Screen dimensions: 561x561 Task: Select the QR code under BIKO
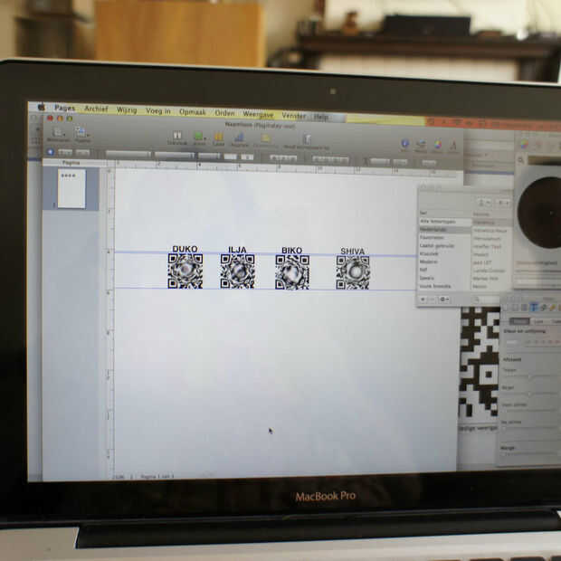coord(292,272)
